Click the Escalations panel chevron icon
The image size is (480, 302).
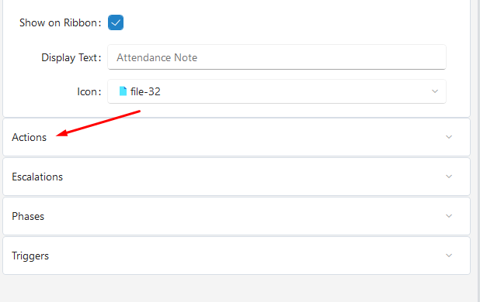(449, 177)
